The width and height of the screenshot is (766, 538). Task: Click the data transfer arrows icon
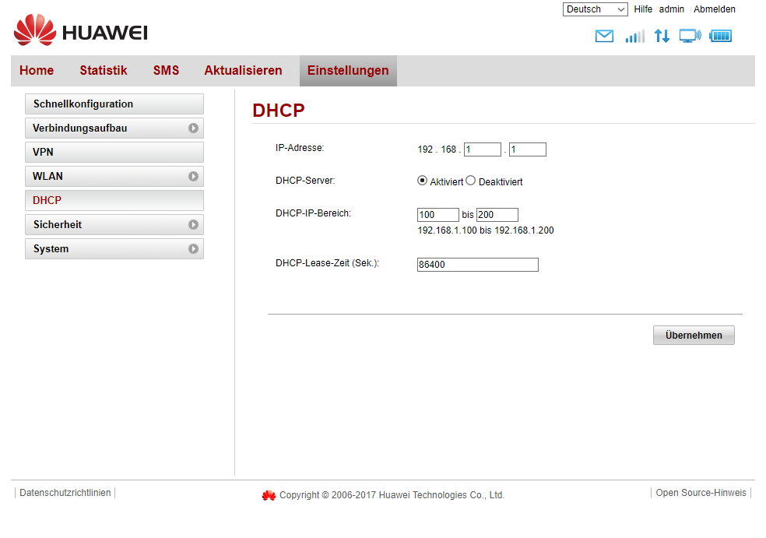[x=662, y=36]
